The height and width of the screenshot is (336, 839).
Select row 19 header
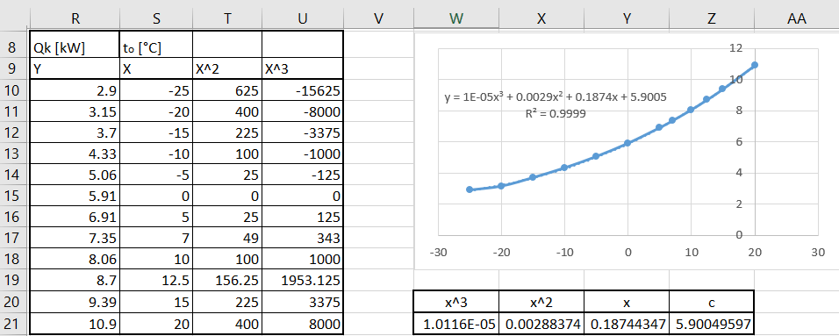[12, 281]
